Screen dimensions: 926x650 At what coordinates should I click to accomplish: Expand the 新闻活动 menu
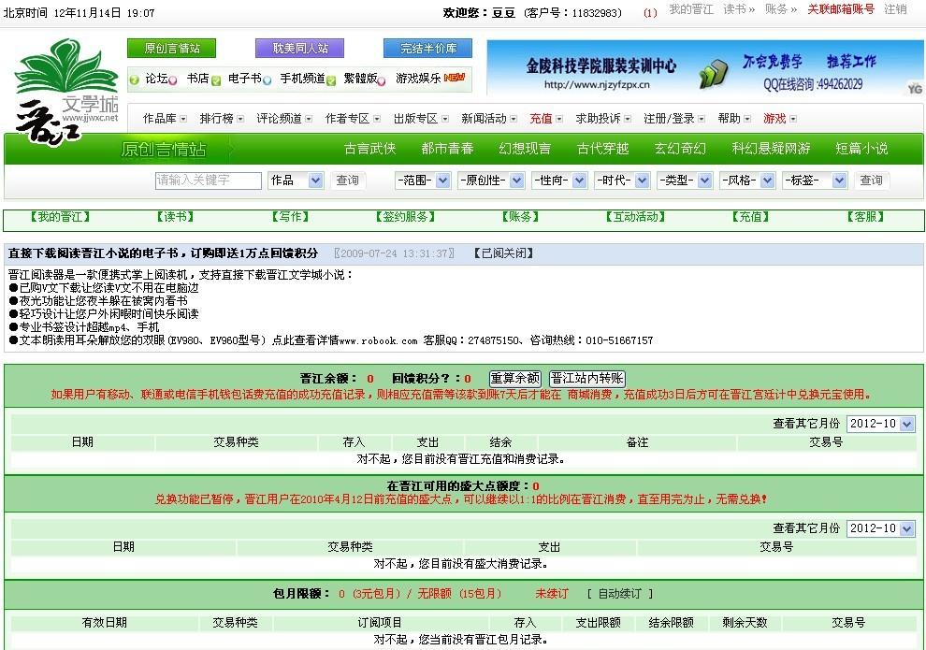tap(489, 119)
